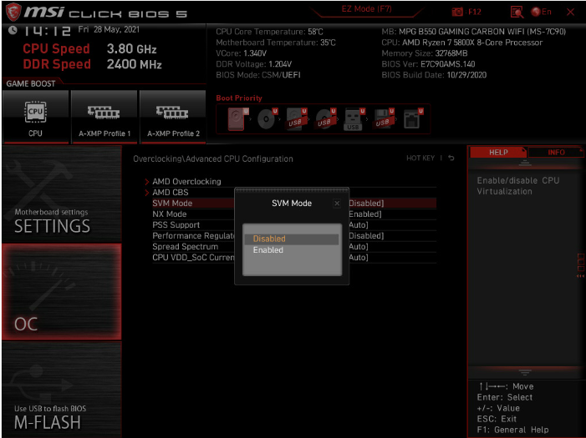This screenshot has width=586, height=438.
Task: Toggle A-XMP Profile 2
Action: pyautogui.click(x=173, y=117)
